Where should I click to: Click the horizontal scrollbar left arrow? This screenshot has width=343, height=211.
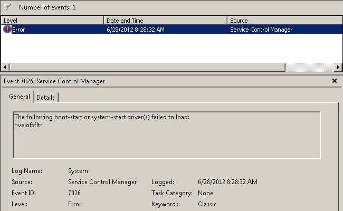tap(5, 68)
